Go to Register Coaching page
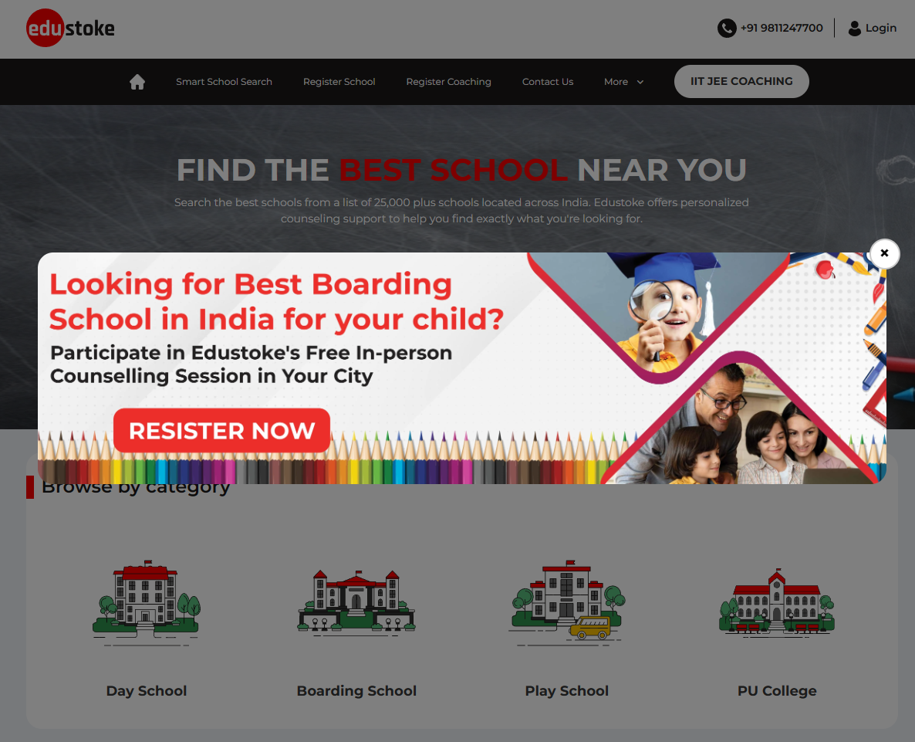 click(449, 82)
